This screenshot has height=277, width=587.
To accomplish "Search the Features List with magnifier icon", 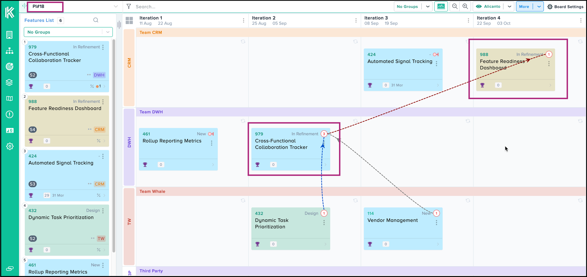I will pyautogui.click(x=96, y=20).
